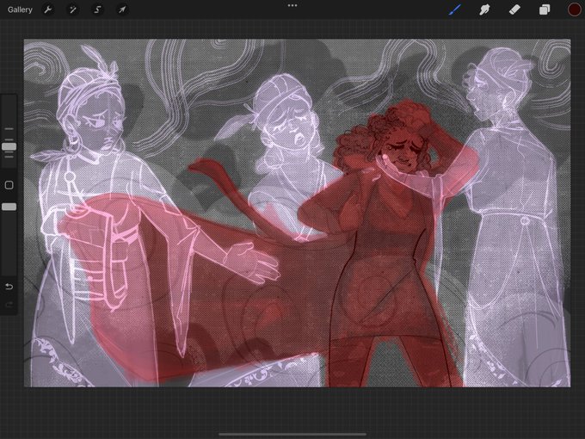Click the brush opacity slider handle
Viewport: 585px width, 439px height.
9,207
